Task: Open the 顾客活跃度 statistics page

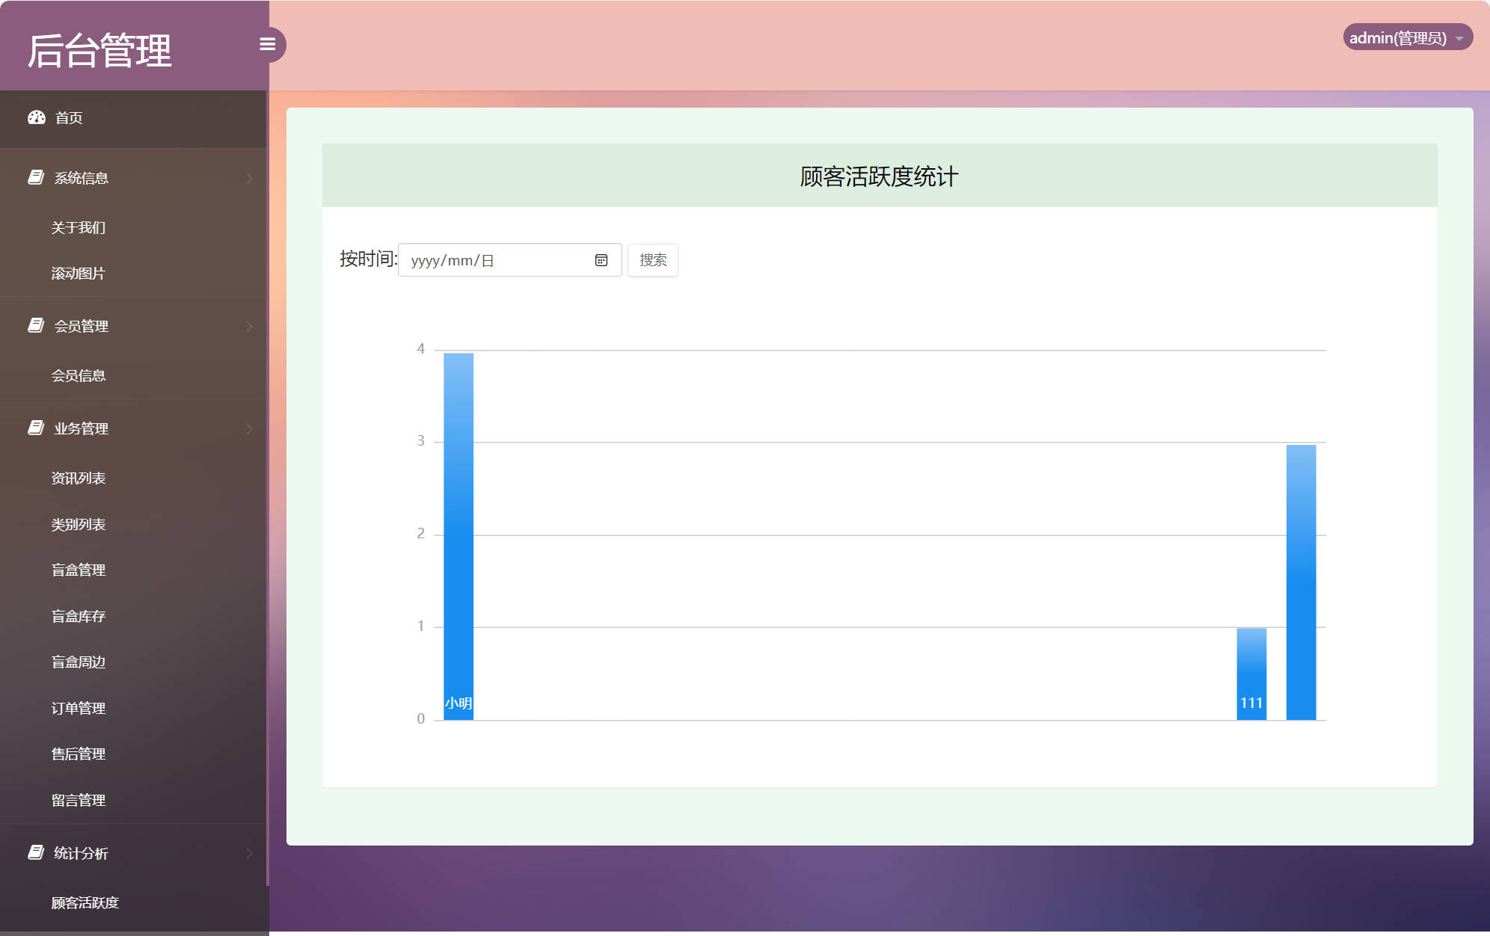Action: click(85, 902)
